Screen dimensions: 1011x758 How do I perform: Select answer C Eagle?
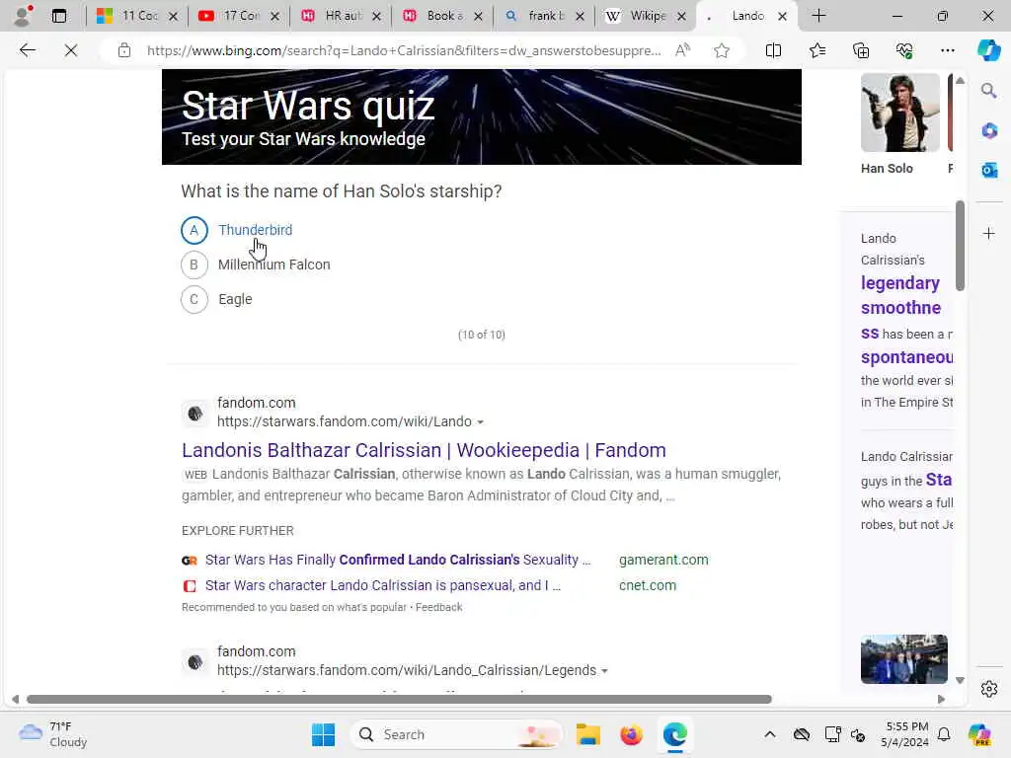pyautogui.click(x=216, y=299)
